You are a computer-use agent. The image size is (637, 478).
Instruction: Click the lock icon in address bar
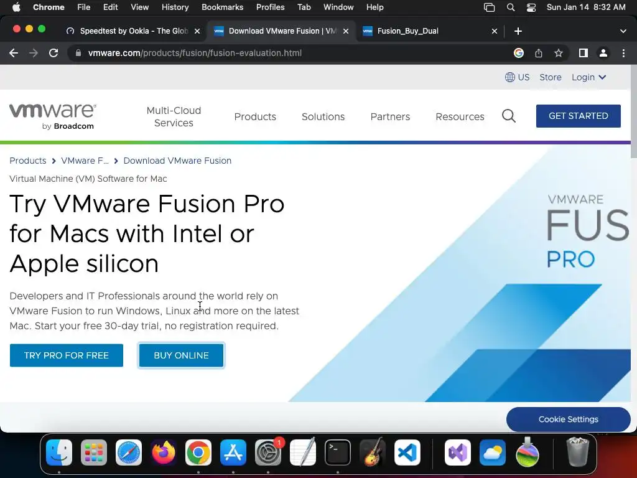pyautogui.click(x=78, y=53)
